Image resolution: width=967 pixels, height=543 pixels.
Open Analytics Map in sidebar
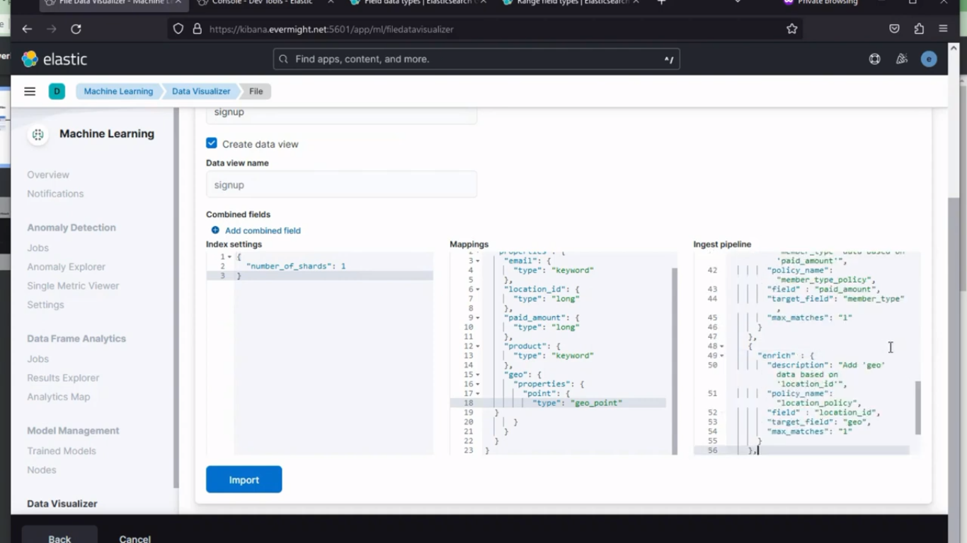(58, 397)
